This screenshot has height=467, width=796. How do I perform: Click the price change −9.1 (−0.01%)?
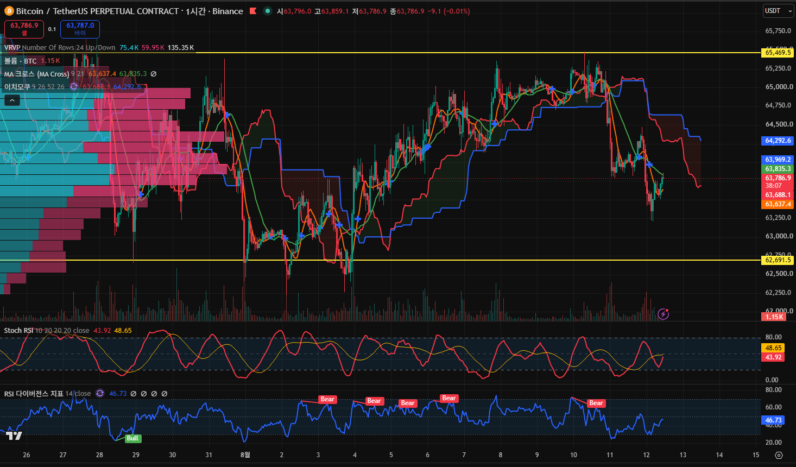pos(449,11)
